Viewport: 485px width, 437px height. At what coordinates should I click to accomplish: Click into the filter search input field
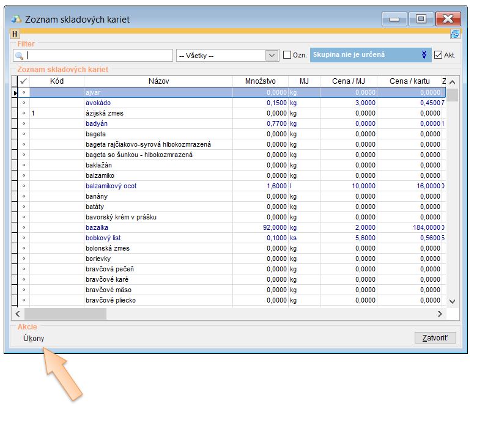pyautogui.click(x=99, y=56)
